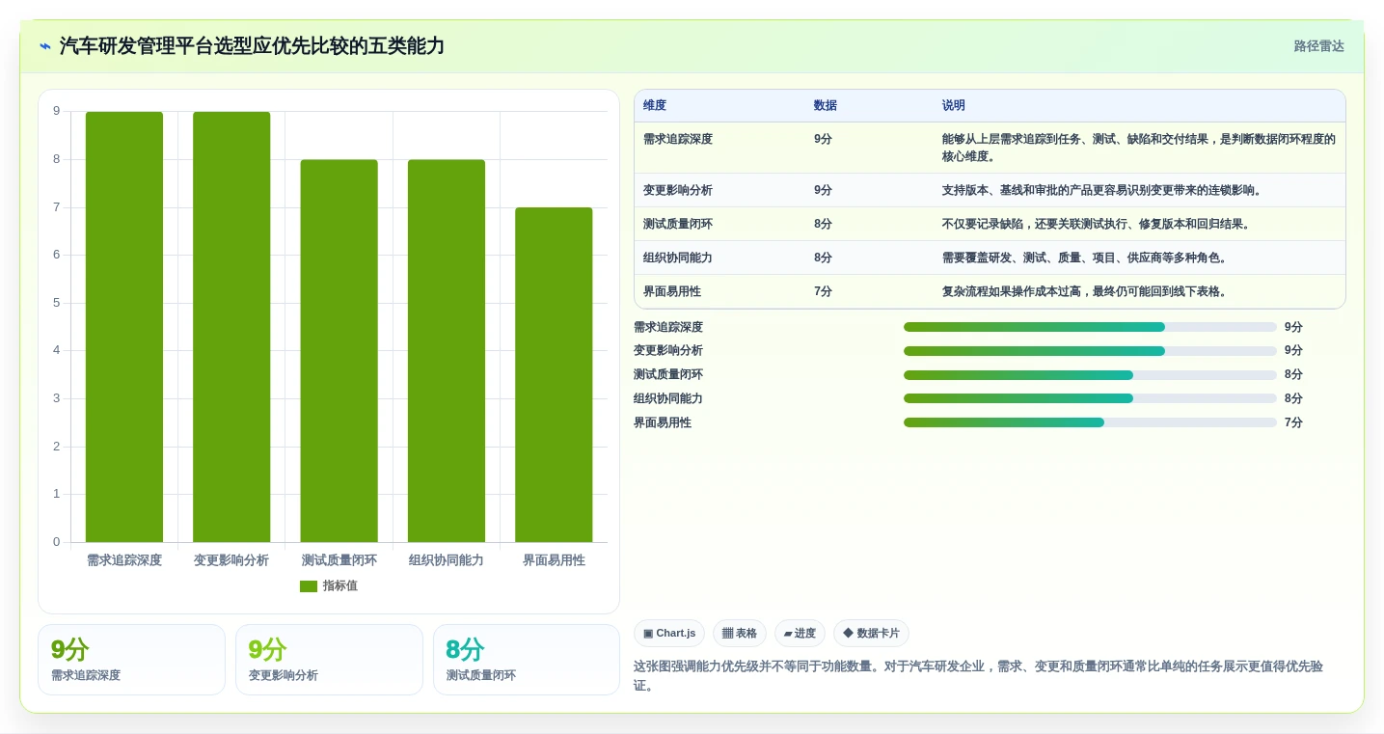Open the 变更影响分析 9分 data card
This screenshot has width=1384, height=734.
coord(329,660)
